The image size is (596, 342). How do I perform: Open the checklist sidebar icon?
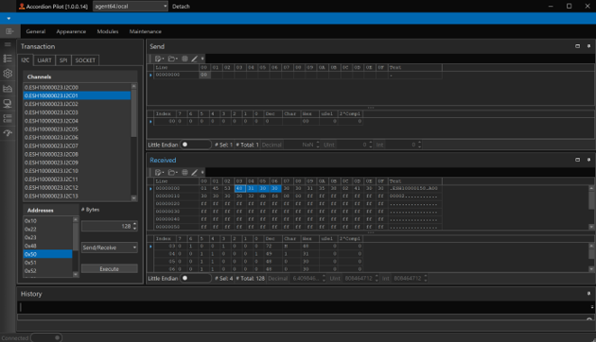[7, 119]
